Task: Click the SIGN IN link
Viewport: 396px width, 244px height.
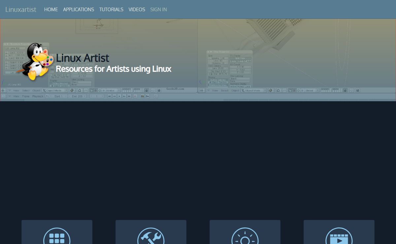Action: click(158, 10)
